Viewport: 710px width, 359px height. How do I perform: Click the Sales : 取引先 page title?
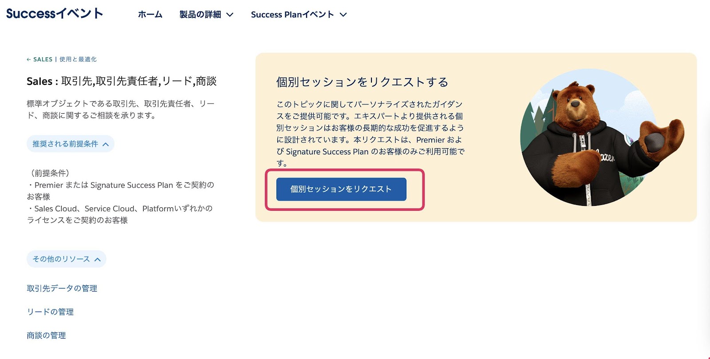point(122,81)
